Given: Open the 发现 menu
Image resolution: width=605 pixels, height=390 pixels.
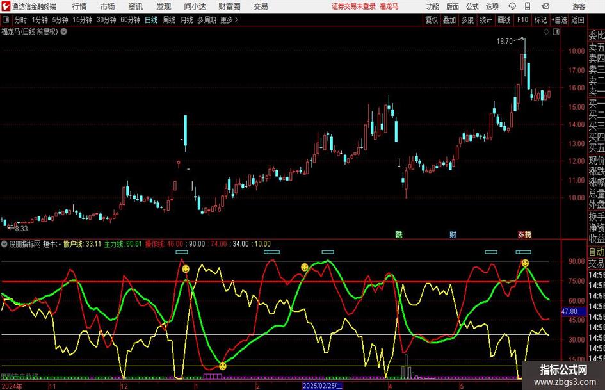Looking at the screenshot, I should [164, 6].
